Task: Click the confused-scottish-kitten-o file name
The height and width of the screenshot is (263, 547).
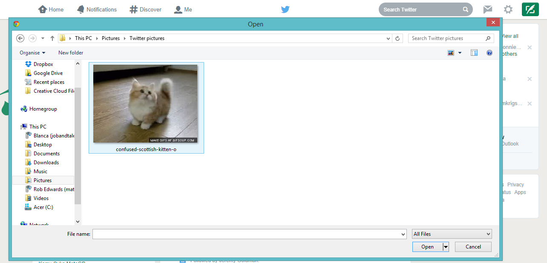Action: 146,149
